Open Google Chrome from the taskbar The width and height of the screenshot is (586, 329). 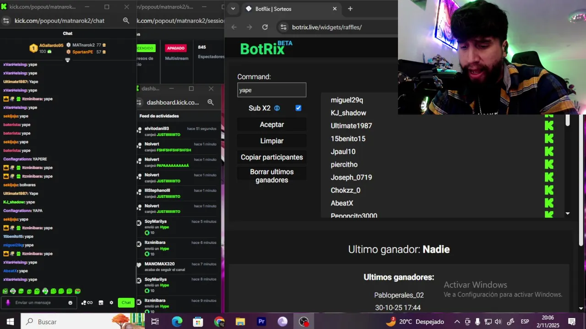[219, 322]
